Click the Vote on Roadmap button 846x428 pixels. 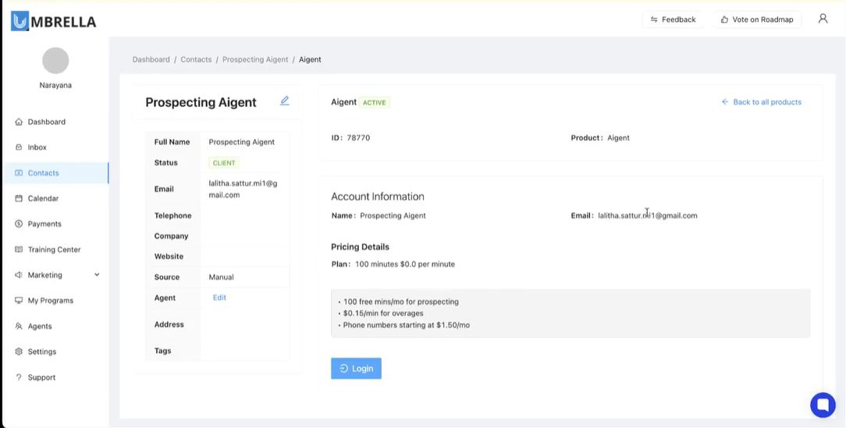(x=757, y=19)
